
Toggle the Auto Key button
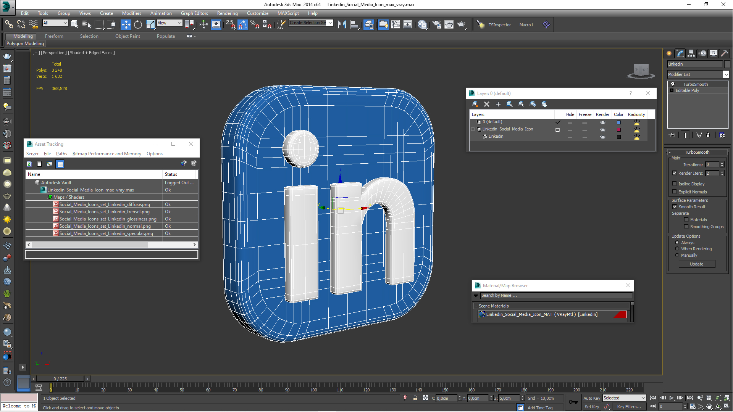point(592,398)
